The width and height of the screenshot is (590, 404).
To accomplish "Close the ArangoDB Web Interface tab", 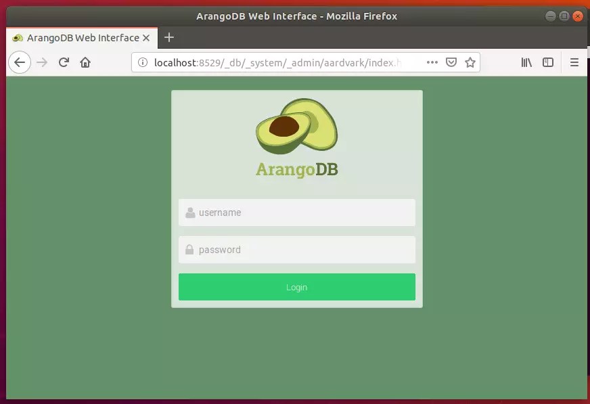I will point(147,38).
